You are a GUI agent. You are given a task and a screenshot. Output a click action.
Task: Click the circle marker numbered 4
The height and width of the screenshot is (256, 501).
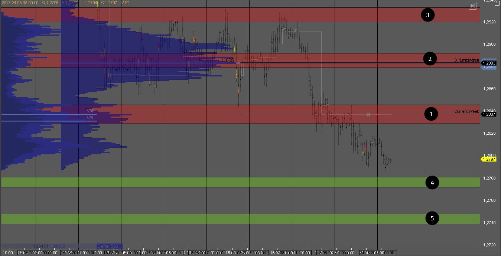tap(432, 182)
